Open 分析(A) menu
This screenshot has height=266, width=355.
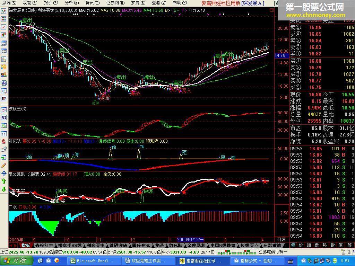tap(71, 3)
